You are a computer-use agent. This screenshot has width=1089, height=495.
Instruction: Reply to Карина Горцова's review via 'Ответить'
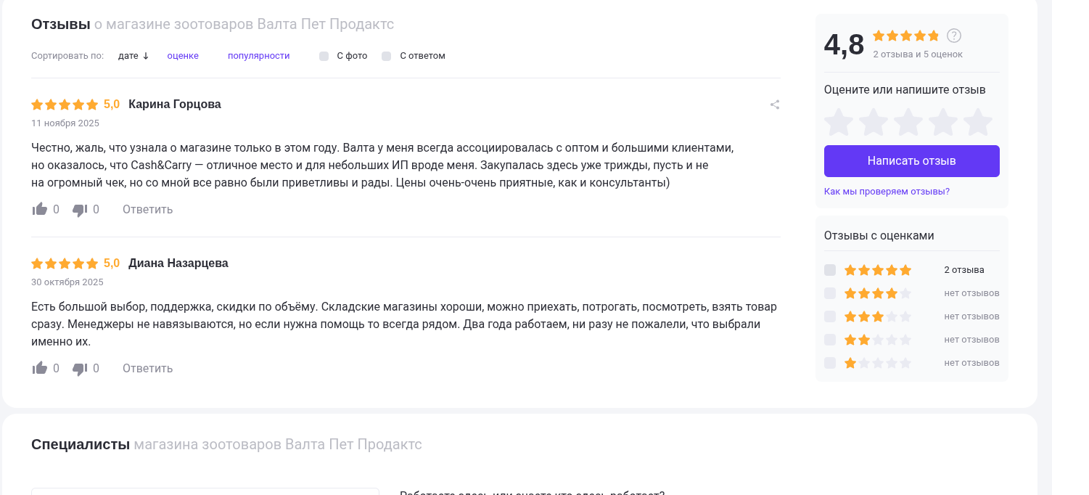point(147,210)
